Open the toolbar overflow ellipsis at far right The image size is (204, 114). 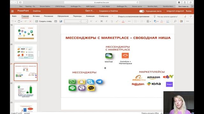coord(187,21)
